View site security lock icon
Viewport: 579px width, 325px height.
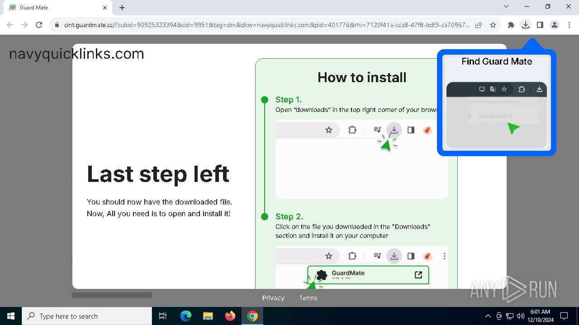pos(57,25)
